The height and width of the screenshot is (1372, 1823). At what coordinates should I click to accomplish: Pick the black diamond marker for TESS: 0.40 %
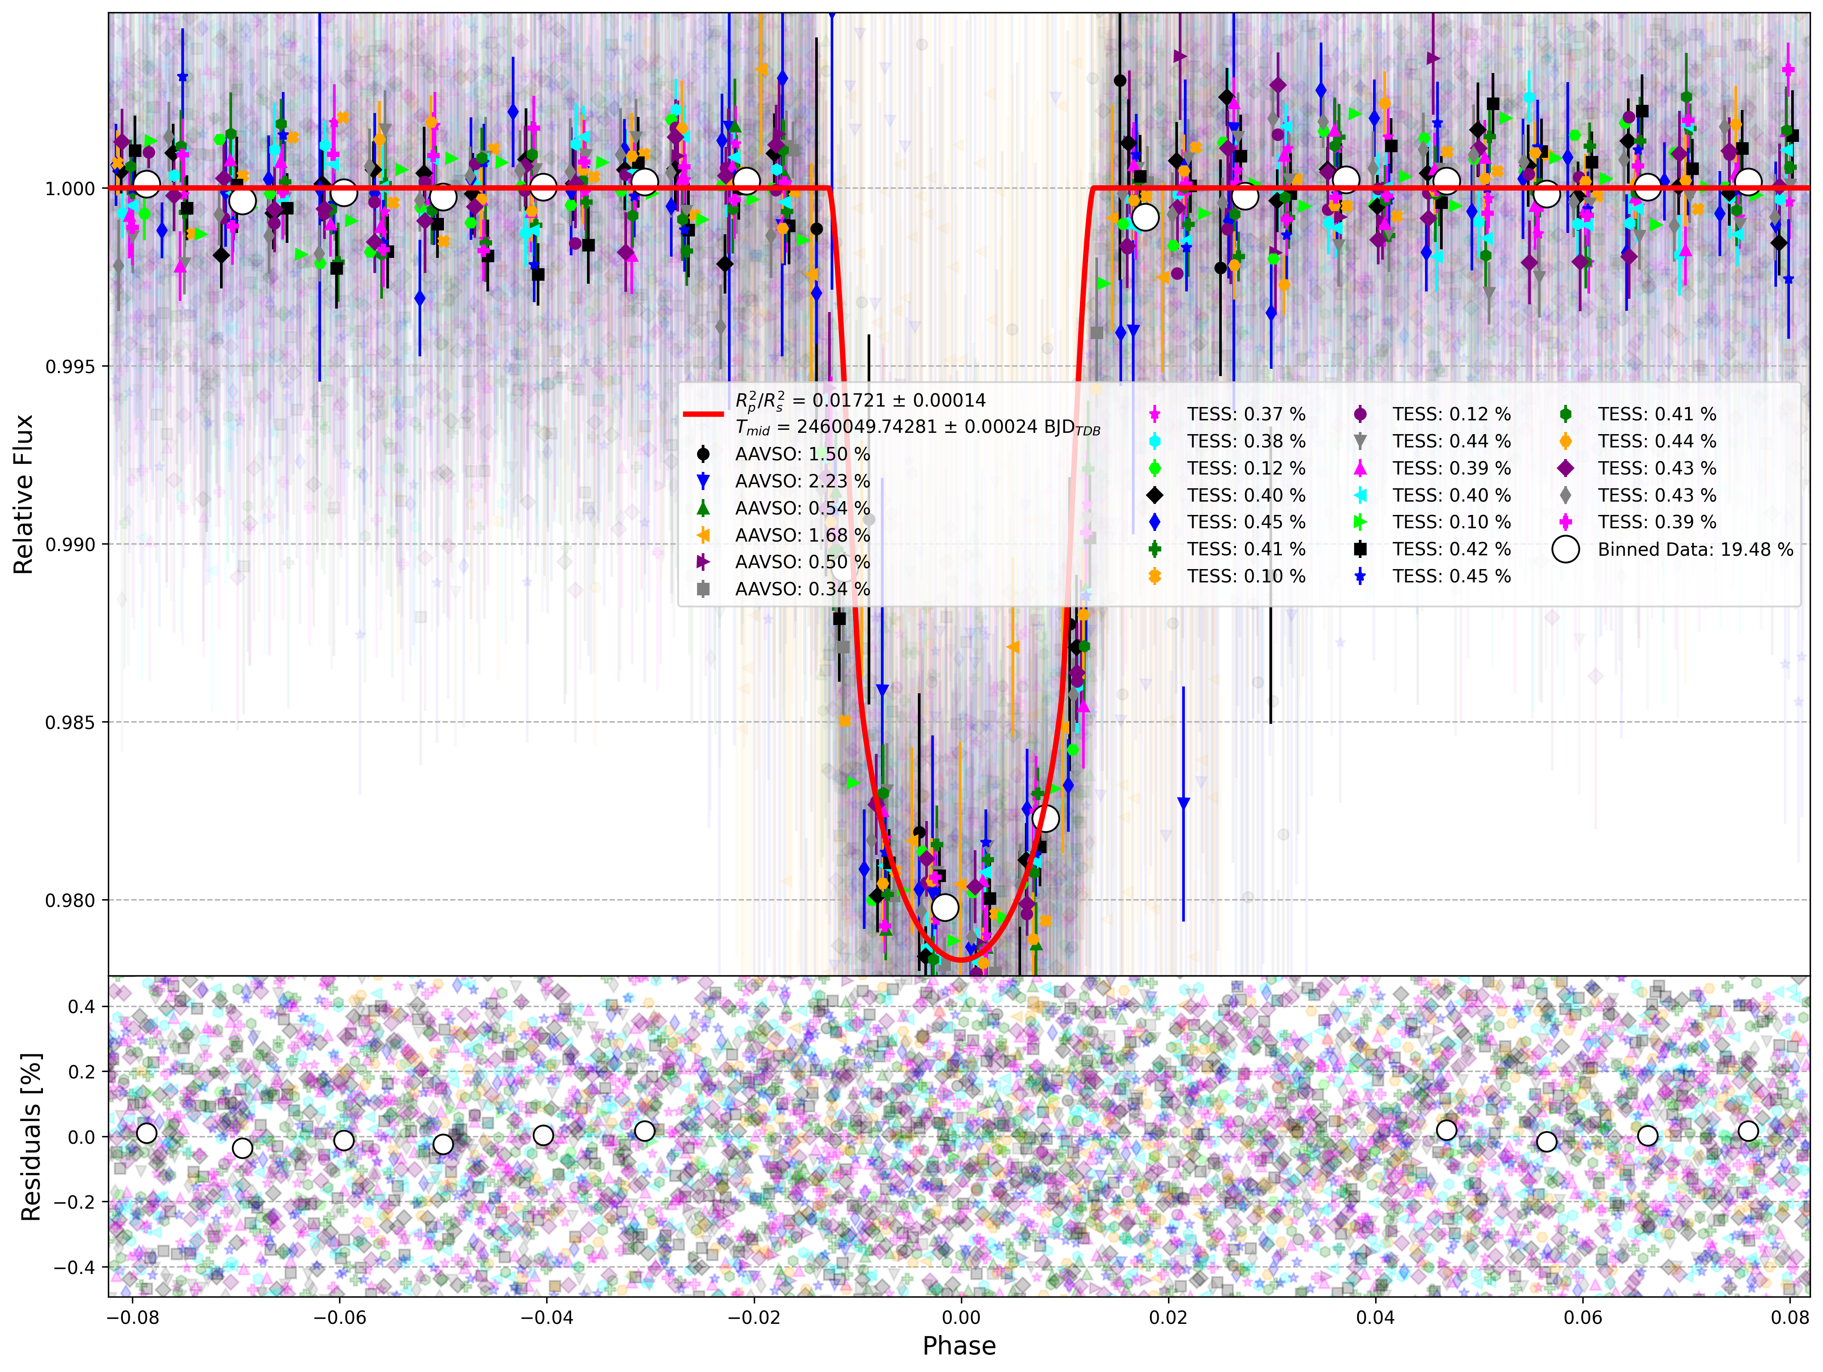[1155, 495]
